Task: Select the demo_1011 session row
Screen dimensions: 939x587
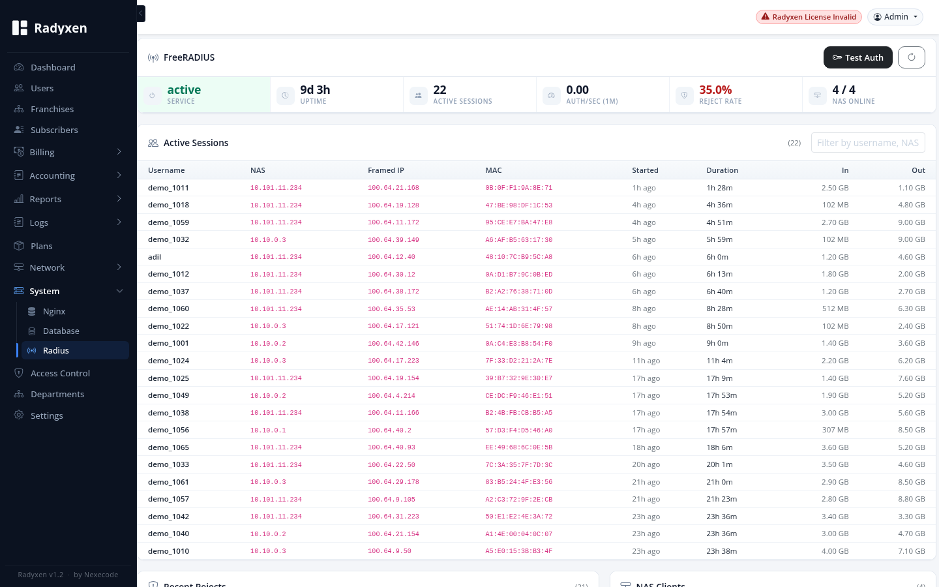Action: [x=537, y=188]
